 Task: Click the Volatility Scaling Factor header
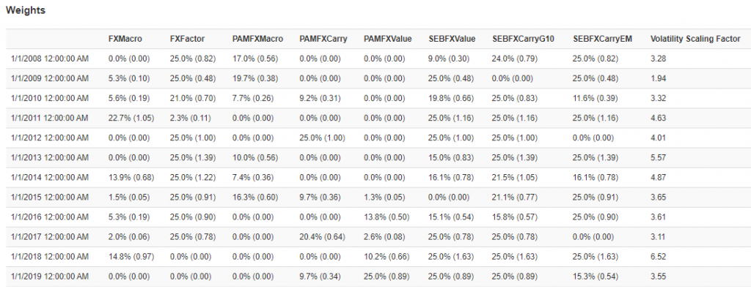(x=695, y=40)
